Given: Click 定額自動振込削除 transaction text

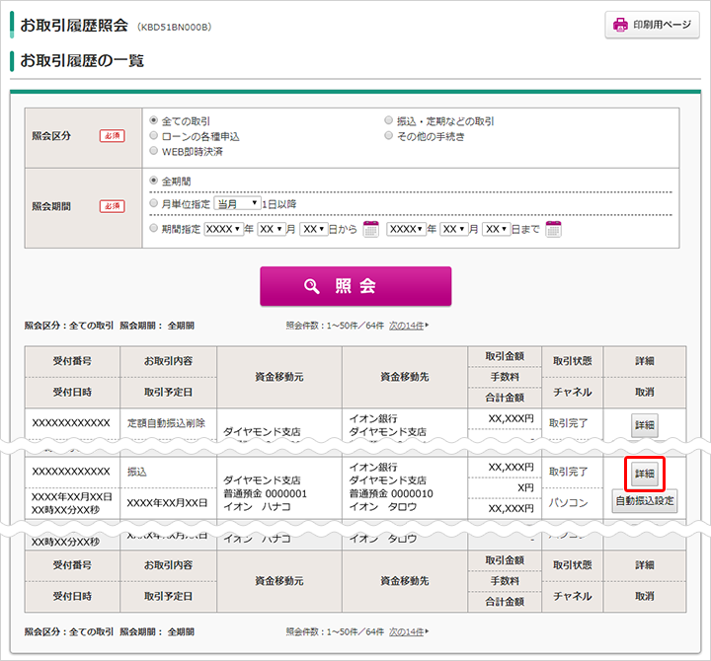Looking at the screenshot, I should click(x=166, y=423).
